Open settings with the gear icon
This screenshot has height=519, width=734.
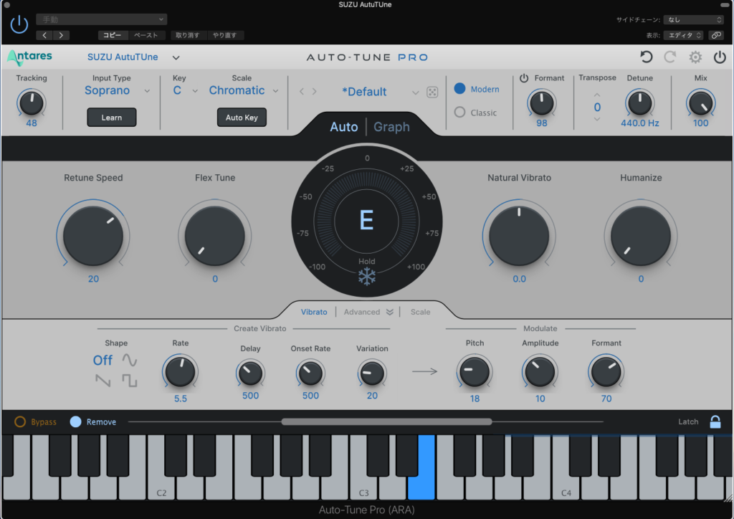[695, 57]
